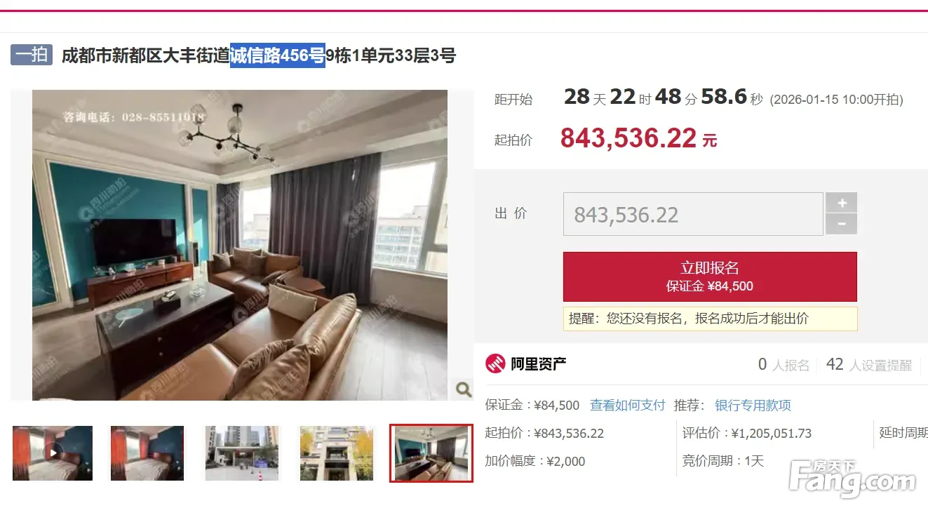Select the highlighted living room thumbnail
Viewport: 928px width, 508px height.
pos(431,453)
